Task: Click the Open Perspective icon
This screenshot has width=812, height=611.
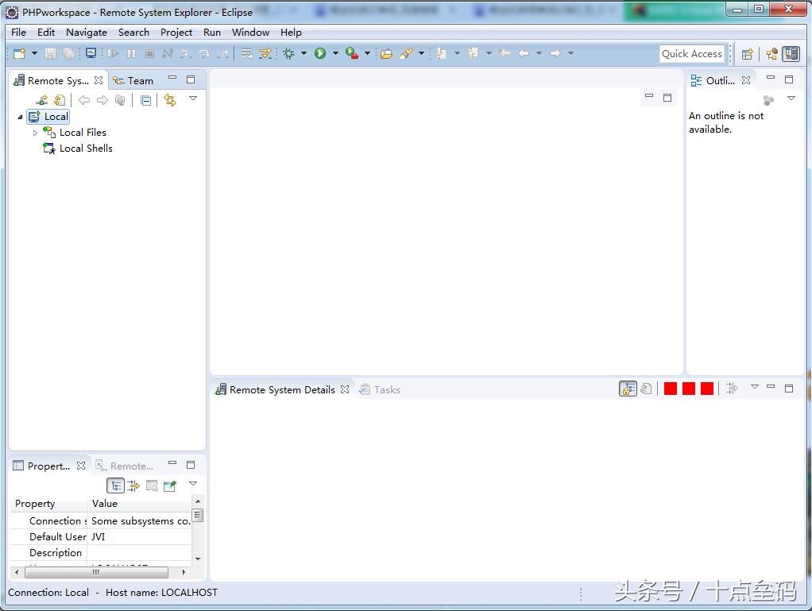Action: (747, 54)
